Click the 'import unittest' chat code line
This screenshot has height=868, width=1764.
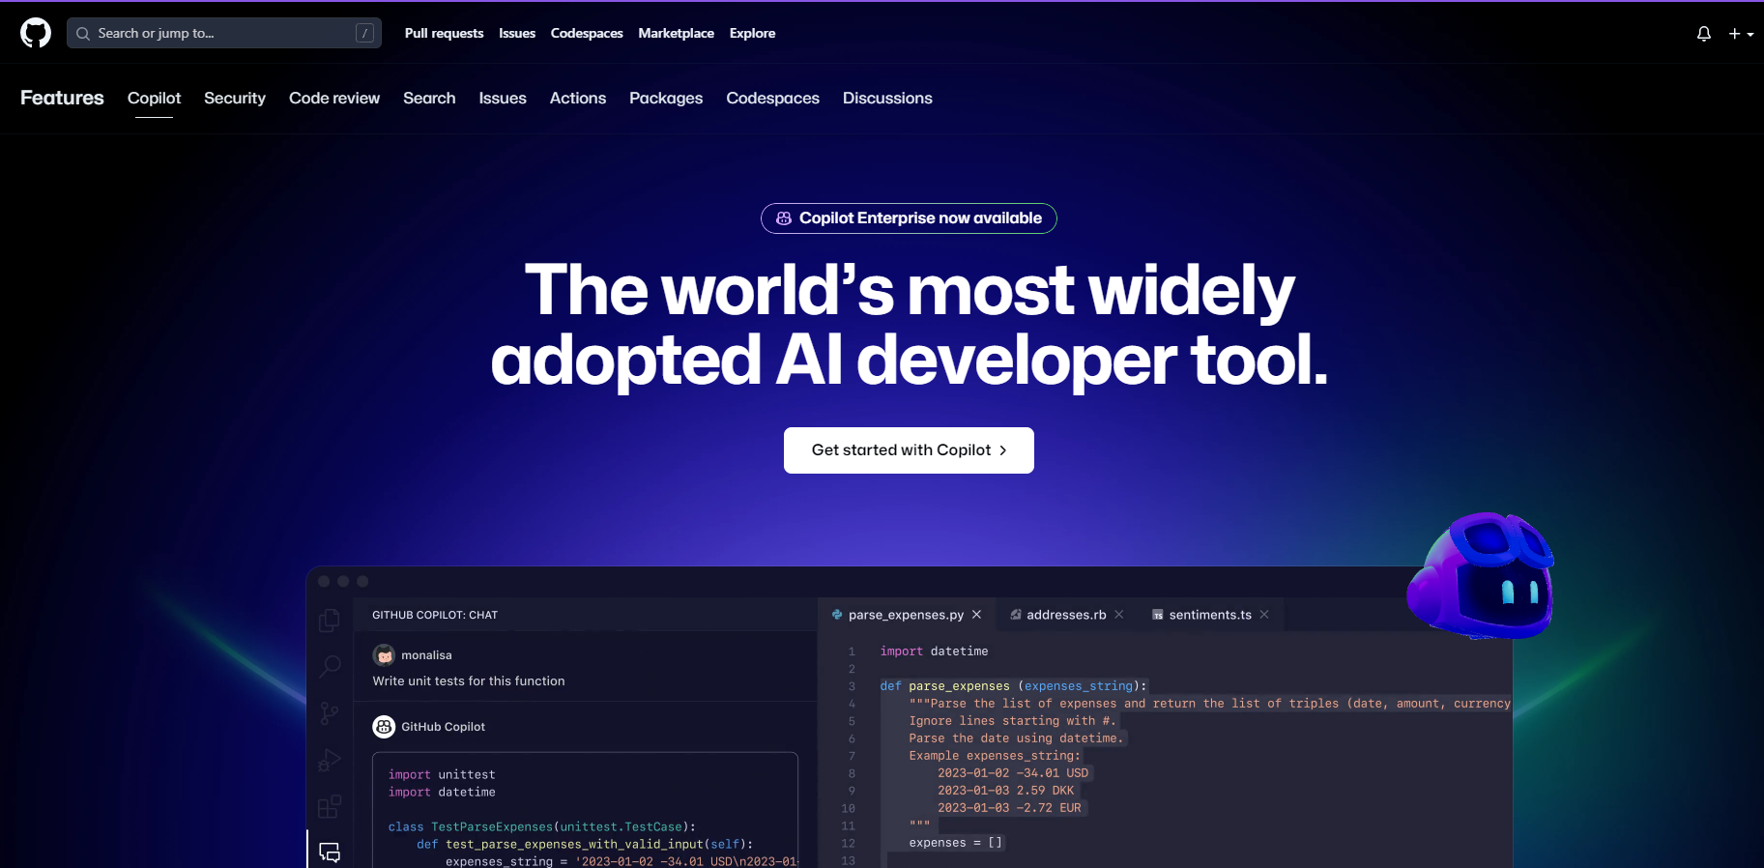point(442,775)
